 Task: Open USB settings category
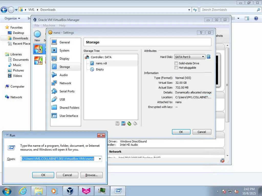(x=65, y=100)
